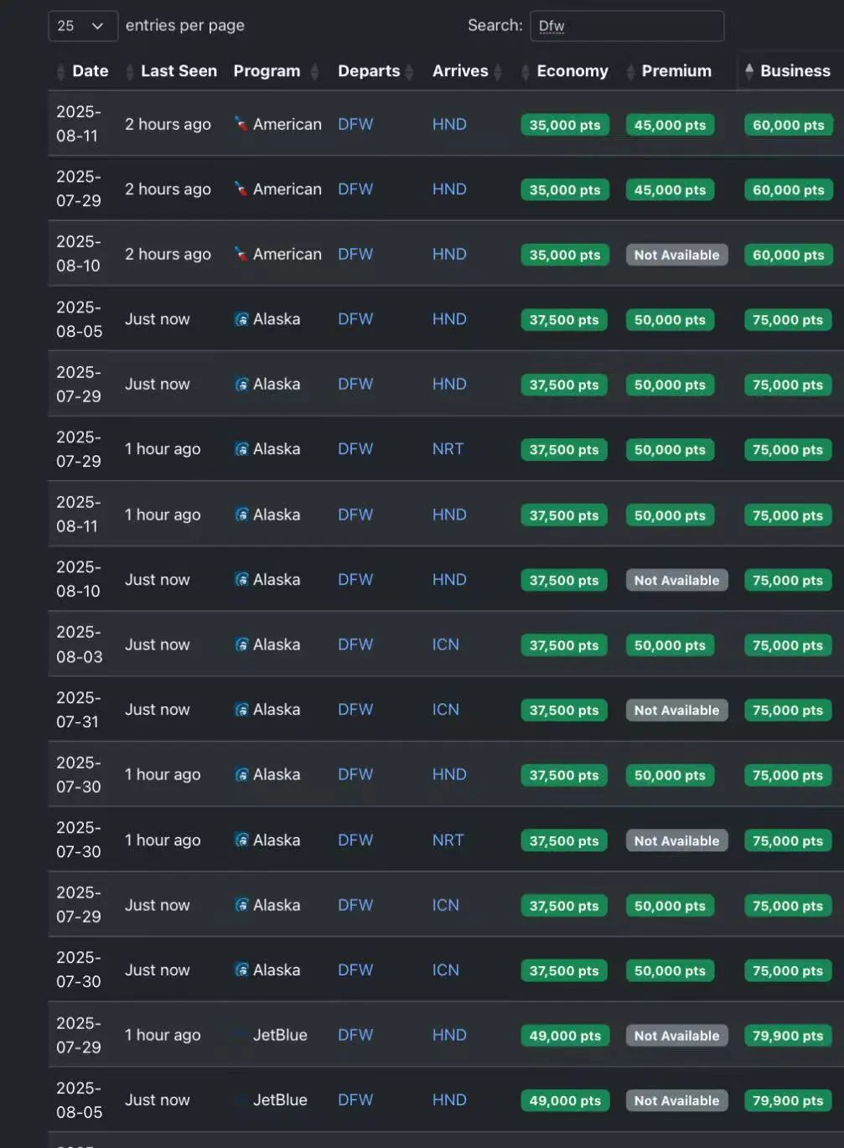
Task: Click the Last Seen sort icon
Action: [x=129, y=72]
